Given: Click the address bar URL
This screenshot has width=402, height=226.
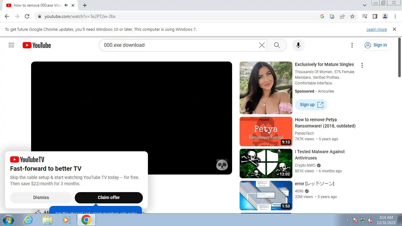Looking at the screenshot, I should [80, 16].
